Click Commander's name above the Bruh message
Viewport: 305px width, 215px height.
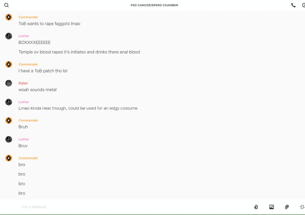[28, 120]
